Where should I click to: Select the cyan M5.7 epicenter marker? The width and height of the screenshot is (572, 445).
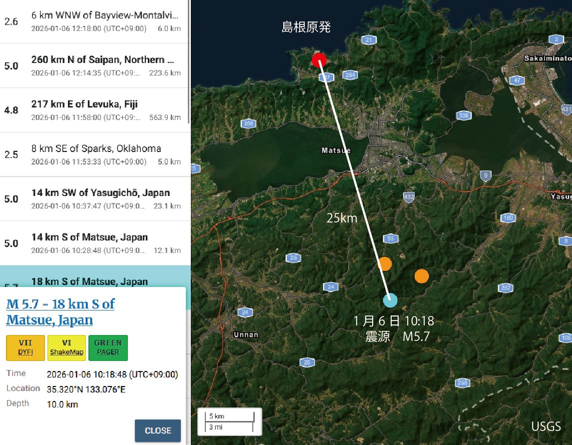pos(390,300)
